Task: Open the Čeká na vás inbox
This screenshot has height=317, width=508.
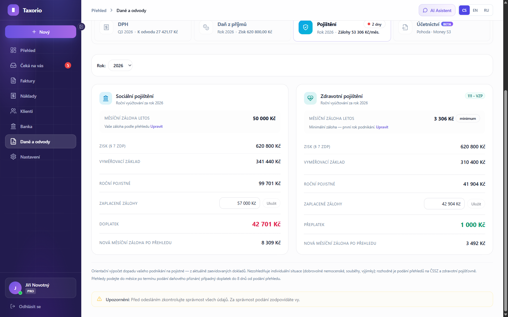Action: [41, 66]
